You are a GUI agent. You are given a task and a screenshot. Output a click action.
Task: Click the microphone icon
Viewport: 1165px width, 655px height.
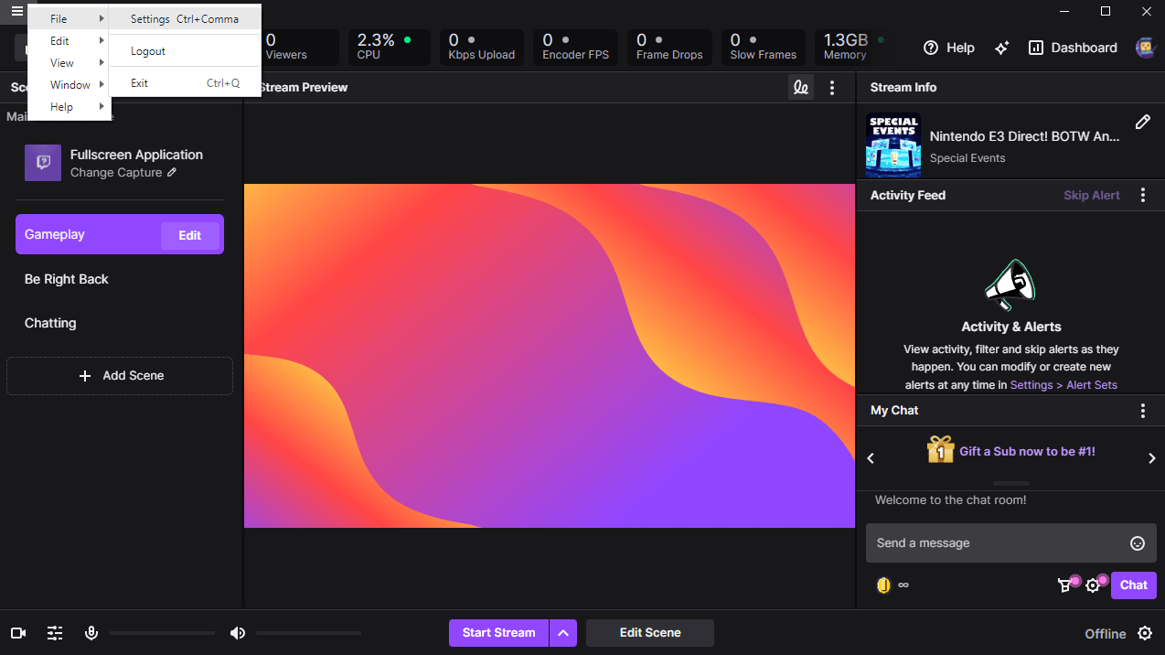pyautogui.click(x=91, y=632)
